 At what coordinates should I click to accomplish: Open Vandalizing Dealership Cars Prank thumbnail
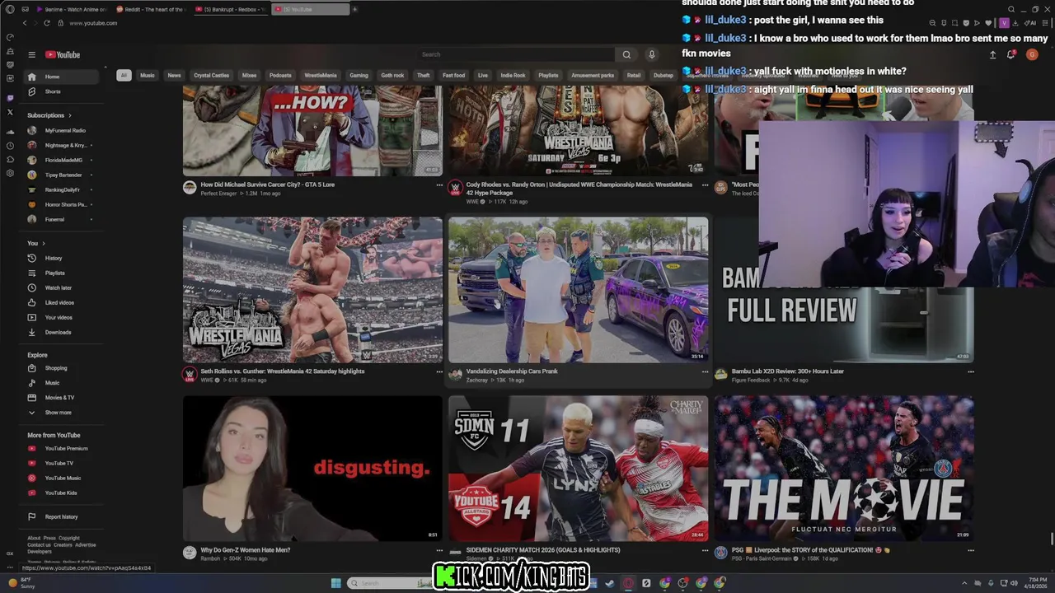coord(578,290)
